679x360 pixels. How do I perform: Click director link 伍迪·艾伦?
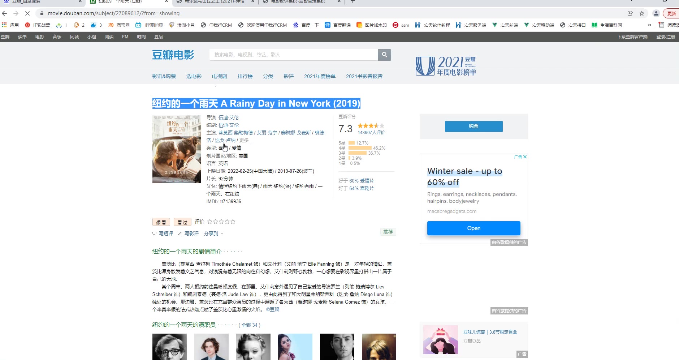(x=229, y=117)
